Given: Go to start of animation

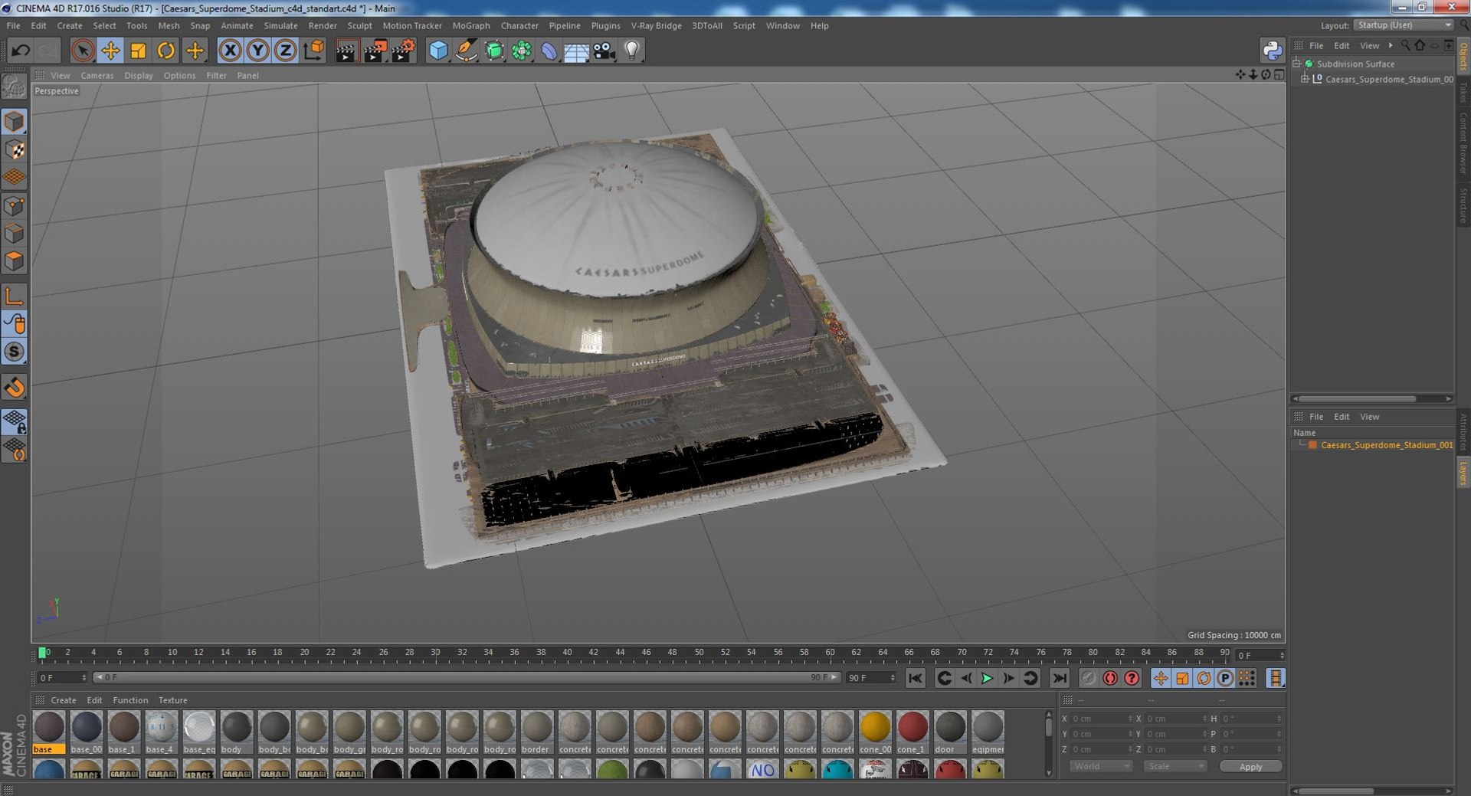Looking at the screenshot, I should click(915, 678).
